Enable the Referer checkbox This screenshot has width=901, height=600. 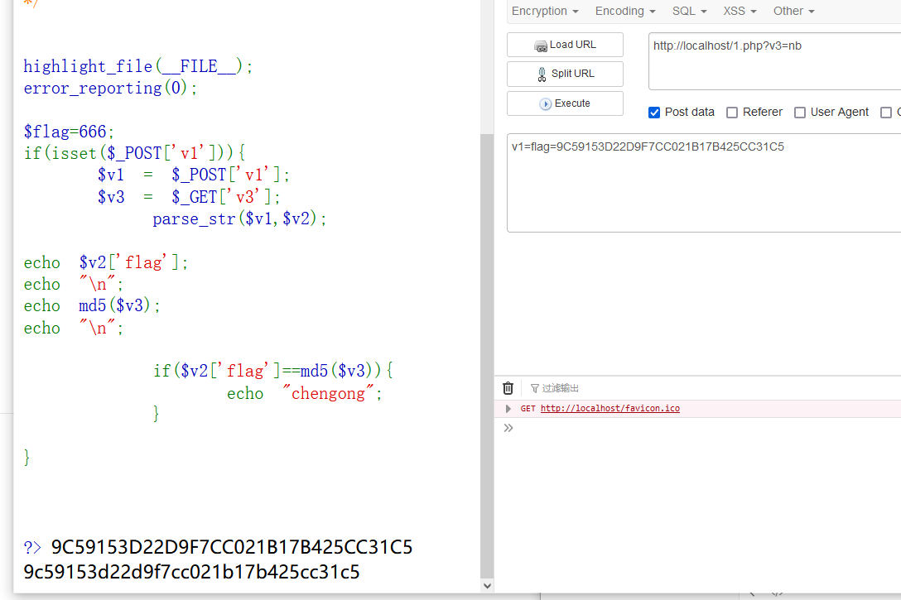click(731, 113)
